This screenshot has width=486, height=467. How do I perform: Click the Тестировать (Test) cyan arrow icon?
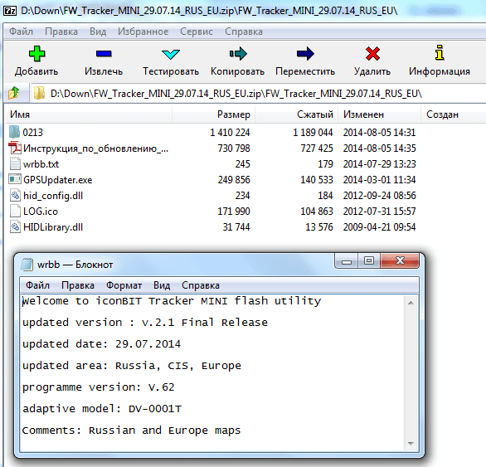171,54
